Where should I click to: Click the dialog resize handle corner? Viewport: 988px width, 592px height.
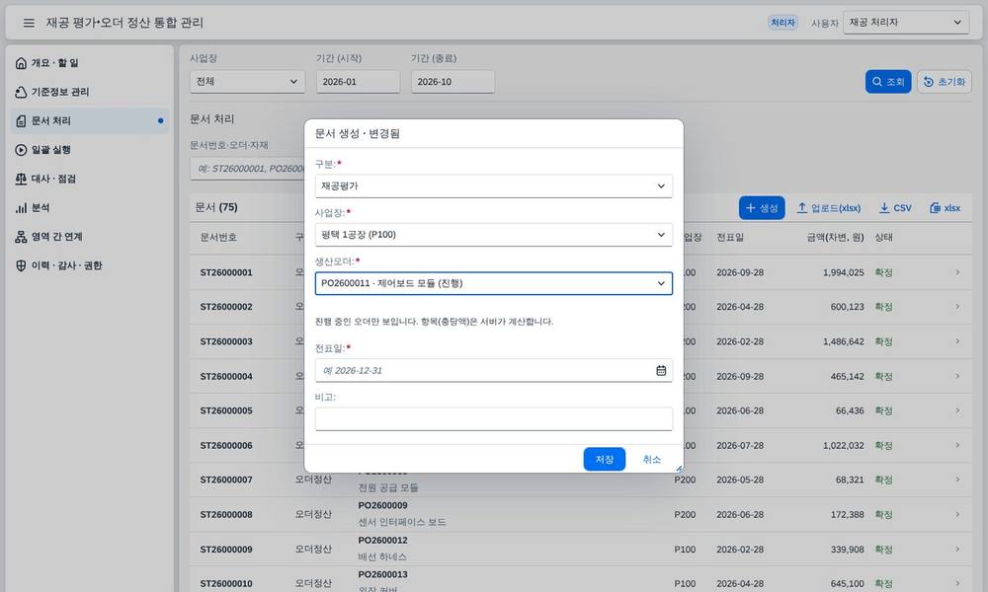click(679, 468)
